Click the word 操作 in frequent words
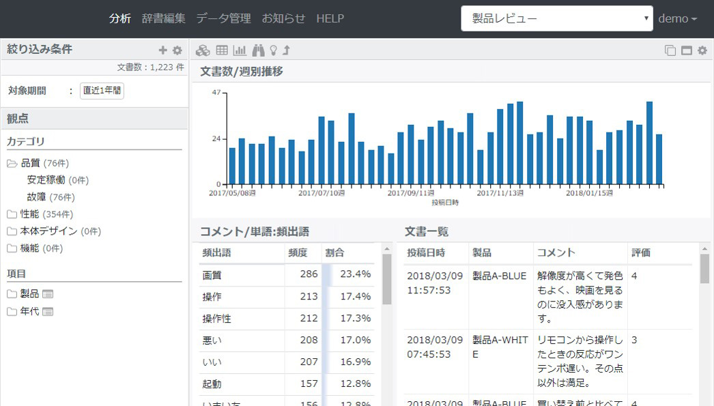 pos(212,297)
